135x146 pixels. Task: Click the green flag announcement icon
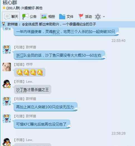click(25, 16)
